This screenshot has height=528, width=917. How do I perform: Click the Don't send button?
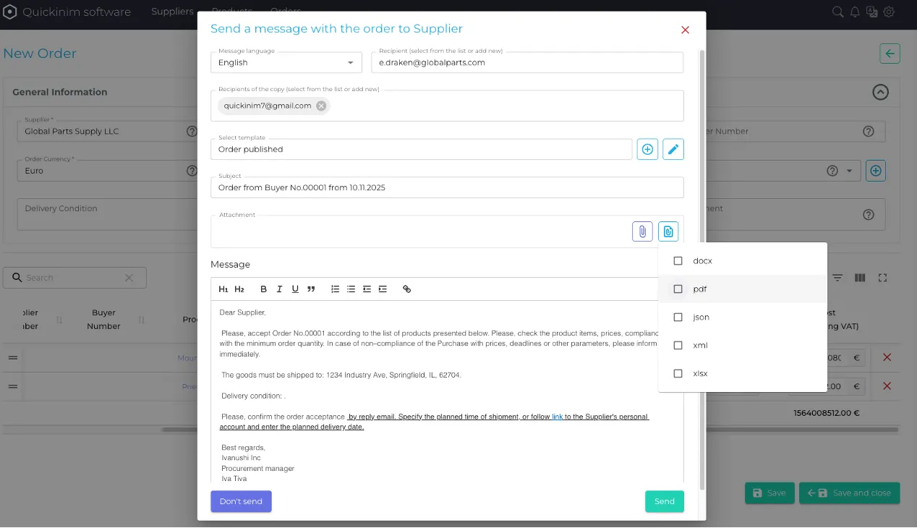[241, 501]
